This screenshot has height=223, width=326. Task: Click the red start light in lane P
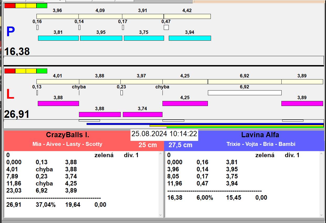[x=10, y=6]
